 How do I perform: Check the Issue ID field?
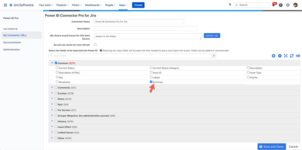151,73
